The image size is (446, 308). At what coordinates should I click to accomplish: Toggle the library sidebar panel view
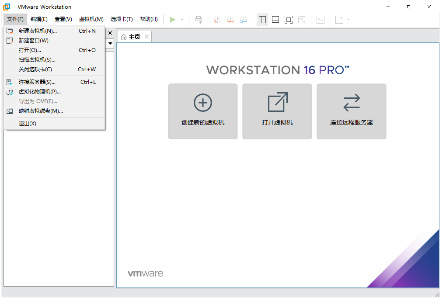(x=262, y=20)
